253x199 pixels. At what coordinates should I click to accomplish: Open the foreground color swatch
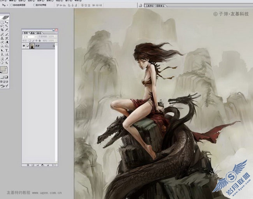(3, 69)
